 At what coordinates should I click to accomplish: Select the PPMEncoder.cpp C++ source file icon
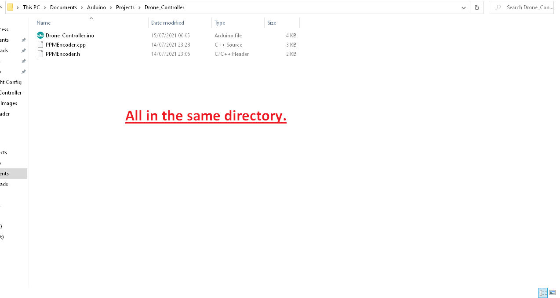click(40, 44)
